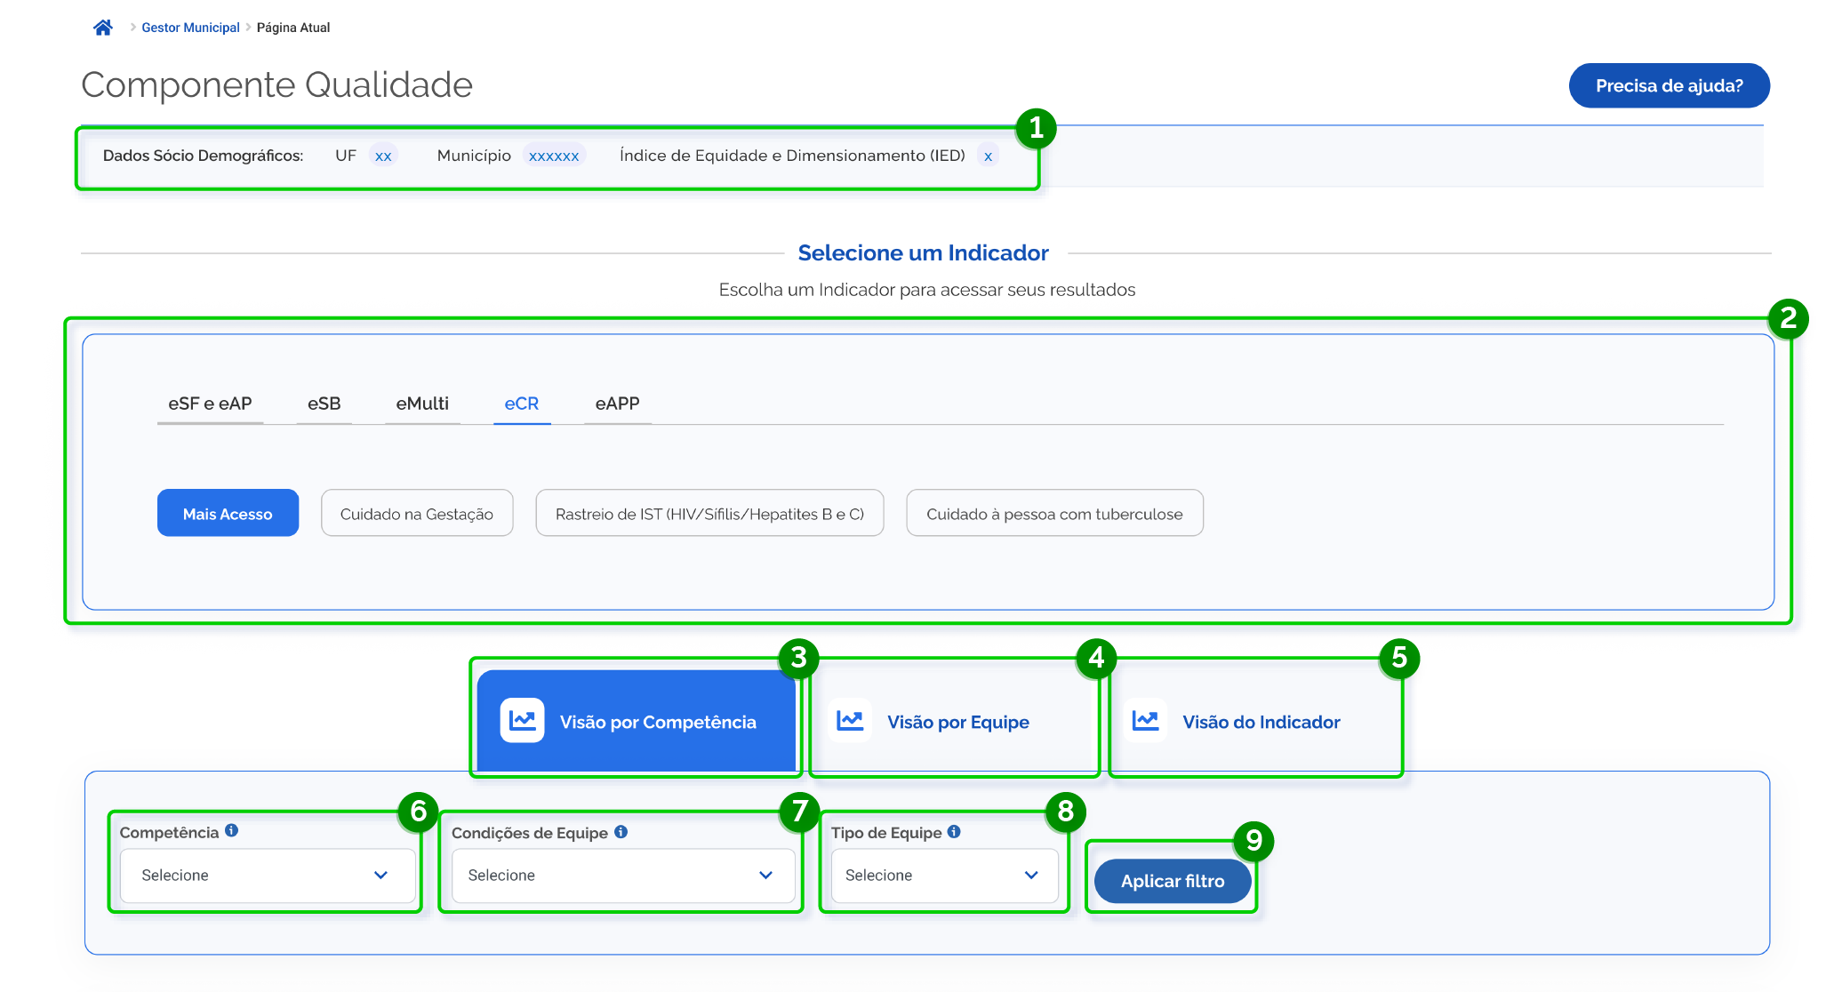Switch to the eSF e eAP tab
Image resolution: width=1834 pixels, height=992 pixels.
coord(210,404)
